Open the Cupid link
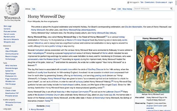This screenshot has height=111, width=177. tap(114, 85)
